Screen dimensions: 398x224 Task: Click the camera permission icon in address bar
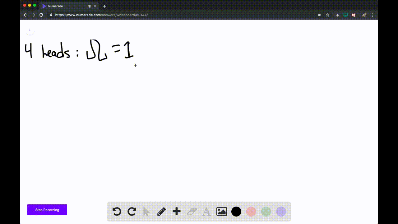(320, 15)
